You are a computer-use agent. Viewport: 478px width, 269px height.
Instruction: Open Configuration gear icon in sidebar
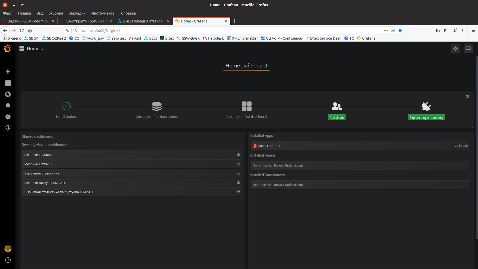(8, 117)
